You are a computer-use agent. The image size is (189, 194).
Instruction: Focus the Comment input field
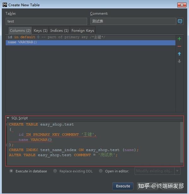click(x=133, y=21)
